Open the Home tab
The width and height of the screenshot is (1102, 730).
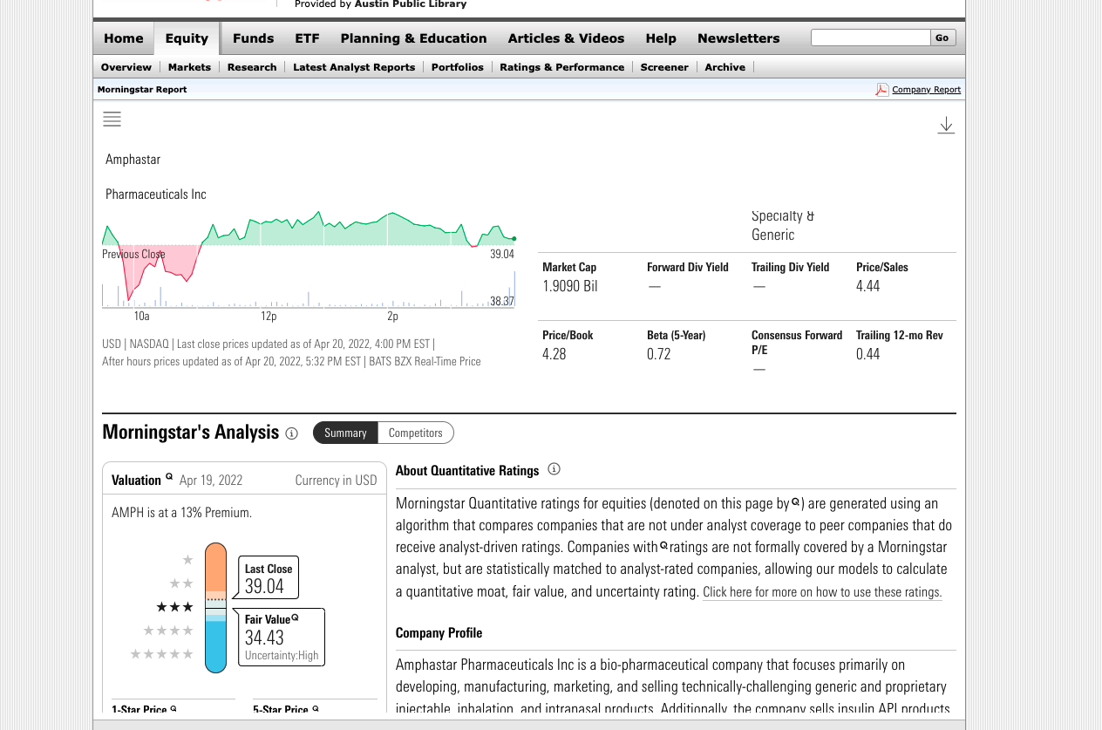click(x=124, y=38)
